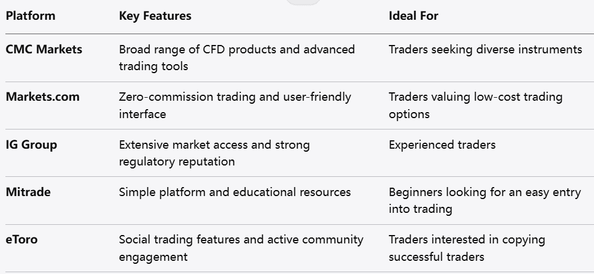Click the Key Features column header
The width and height of the screenshot is (594, 274).
click(x=155, y=16)
